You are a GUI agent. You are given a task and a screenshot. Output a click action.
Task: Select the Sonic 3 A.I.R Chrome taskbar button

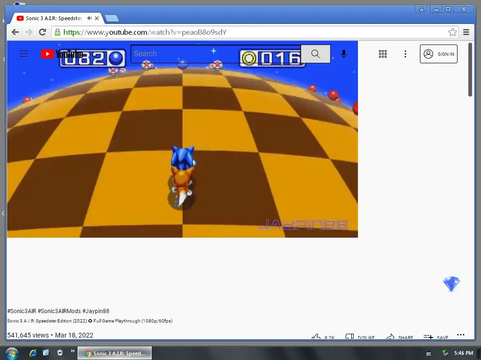click(x=115, y=353)
